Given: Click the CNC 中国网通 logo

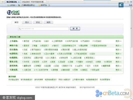Looking at the screenshot, I should pos(13,12).
